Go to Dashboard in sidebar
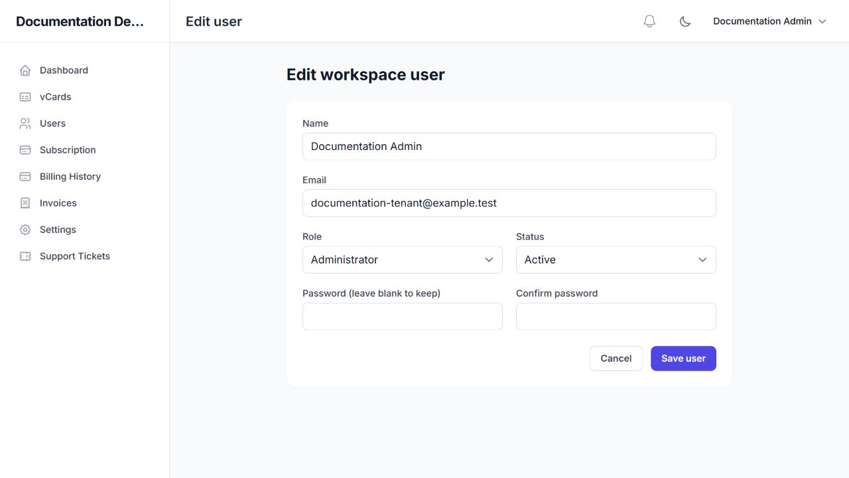Viewport: 849px width, 478px height. tap(85, 70)
